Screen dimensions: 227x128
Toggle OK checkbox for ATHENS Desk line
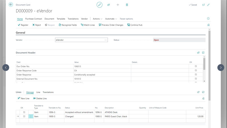pyautogui.click(x=24, y=112)
